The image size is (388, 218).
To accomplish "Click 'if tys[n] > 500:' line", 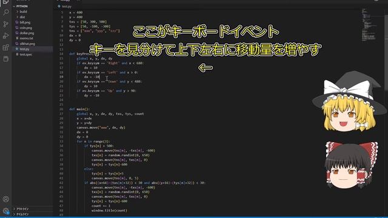I will 99,146.
